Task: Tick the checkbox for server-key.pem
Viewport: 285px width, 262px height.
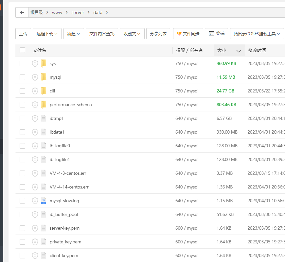Action: point(22,228)
